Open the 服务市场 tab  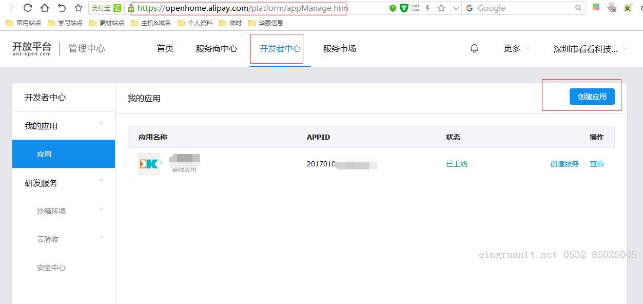click(340, 48)
